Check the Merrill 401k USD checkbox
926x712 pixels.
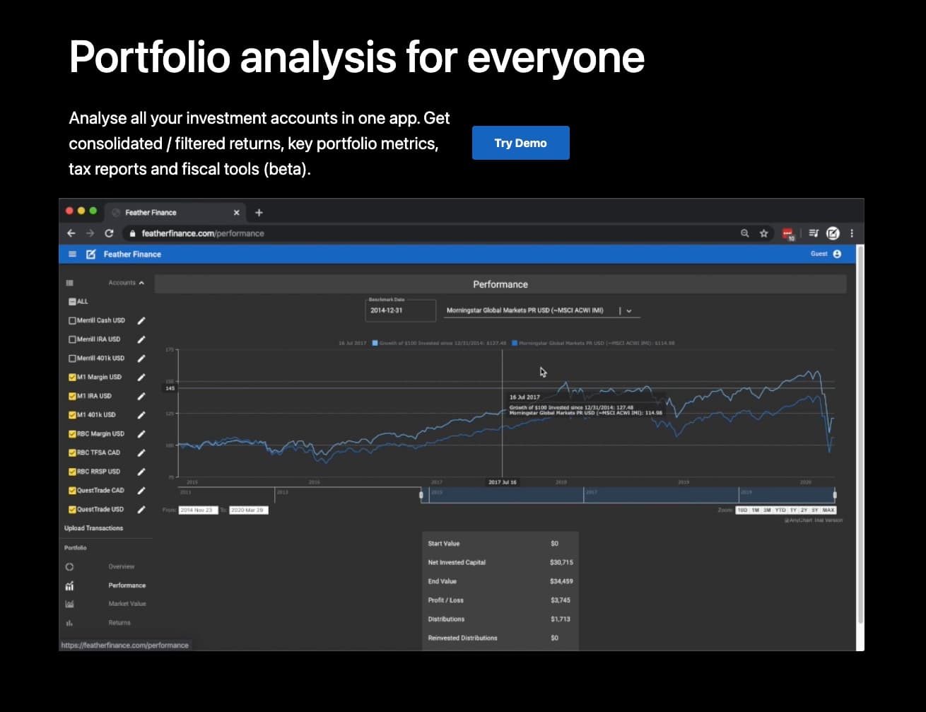(x=72, y=358)
